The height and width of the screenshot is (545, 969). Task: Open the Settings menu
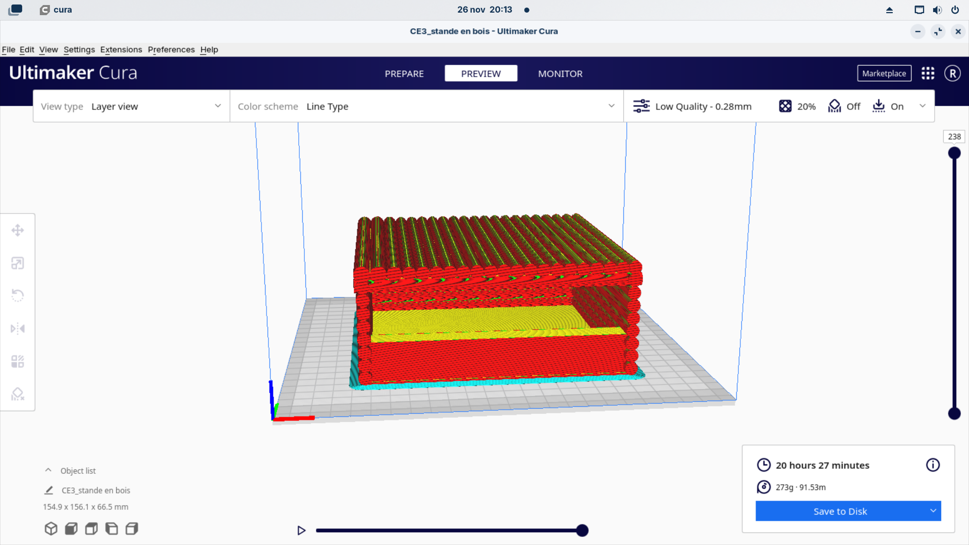79,49
